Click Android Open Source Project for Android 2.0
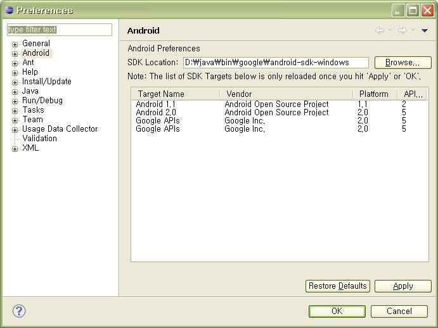Image resolution: width=438 pixels, height=328 pixels. [276, 112]
